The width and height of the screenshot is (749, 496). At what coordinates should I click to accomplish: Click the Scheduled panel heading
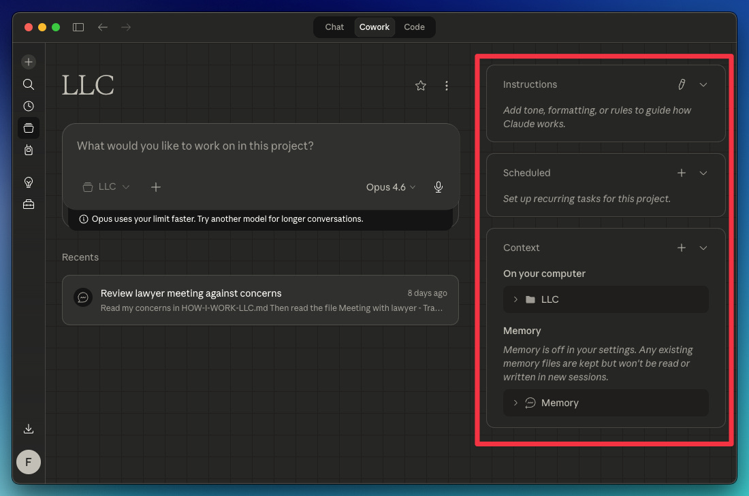[x=526, y=173]
